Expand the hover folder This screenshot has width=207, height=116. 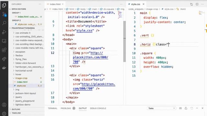[18, 74]
